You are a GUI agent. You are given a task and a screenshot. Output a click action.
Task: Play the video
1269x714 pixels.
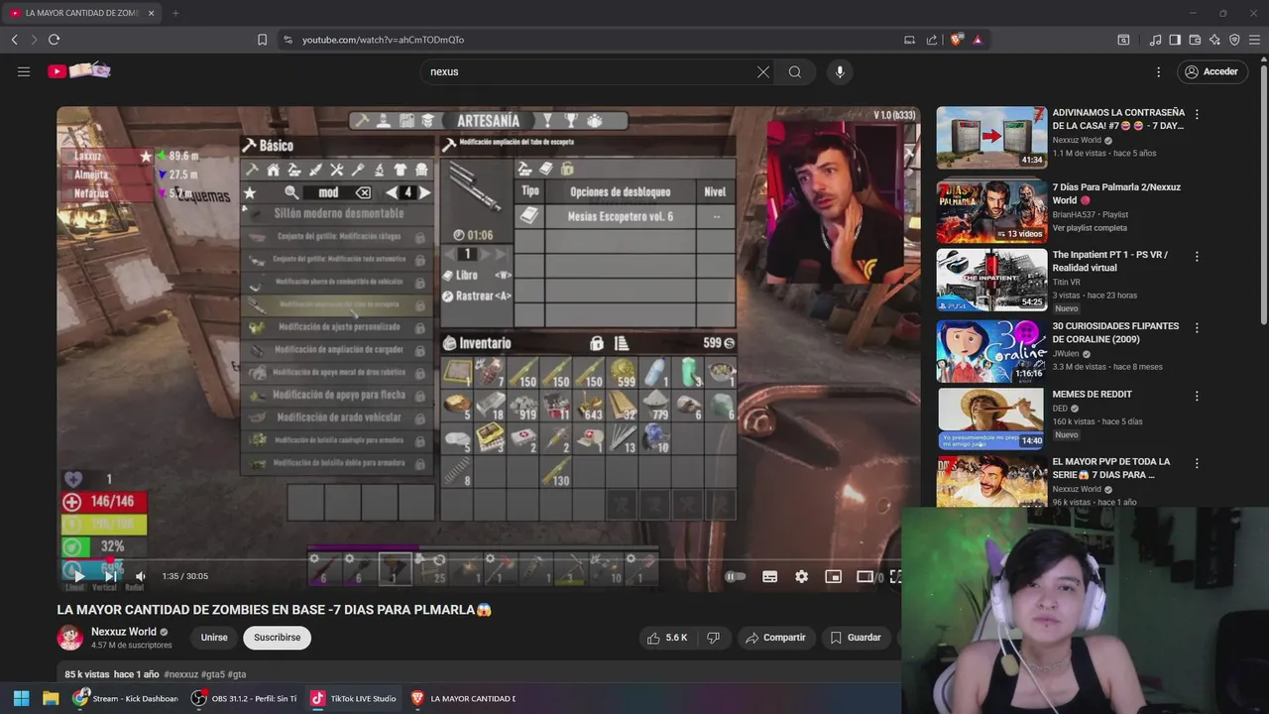[78, 576]
